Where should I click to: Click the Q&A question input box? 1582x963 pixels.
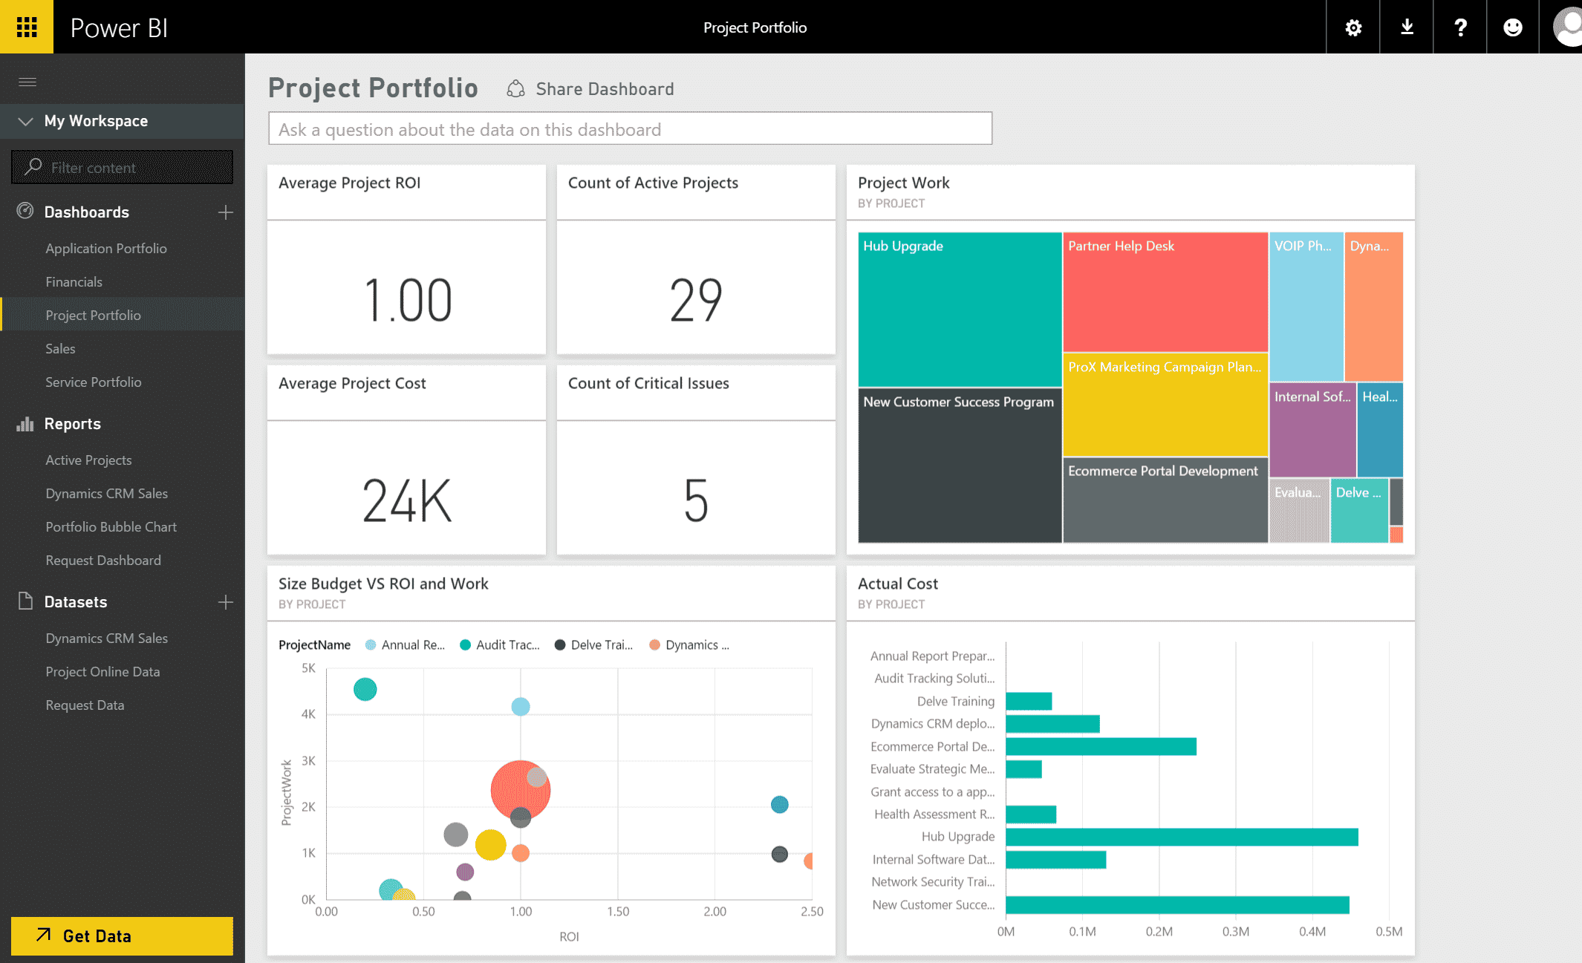(630, 128)
